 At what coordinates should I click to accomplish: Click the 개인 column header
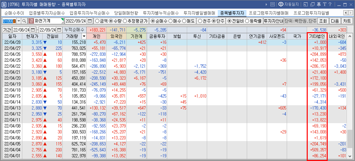point(97,36)
